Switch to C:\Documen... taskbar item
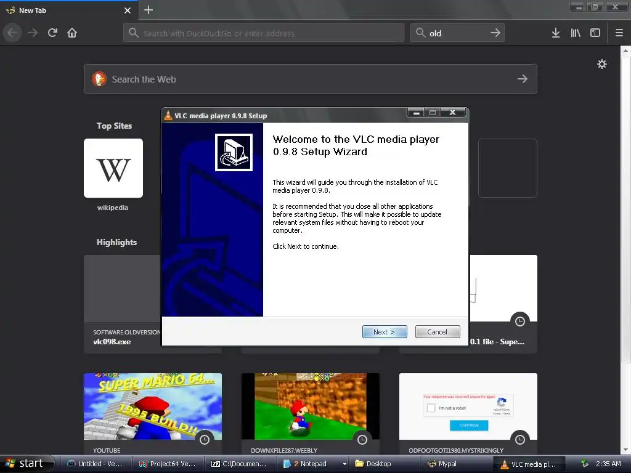The image size is (631, 473). [x=240, y=464]
